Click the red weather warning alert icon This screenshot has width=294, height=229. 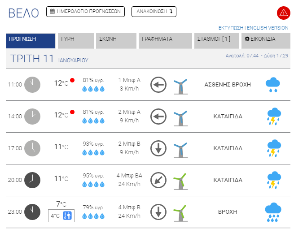click(283, 13)
